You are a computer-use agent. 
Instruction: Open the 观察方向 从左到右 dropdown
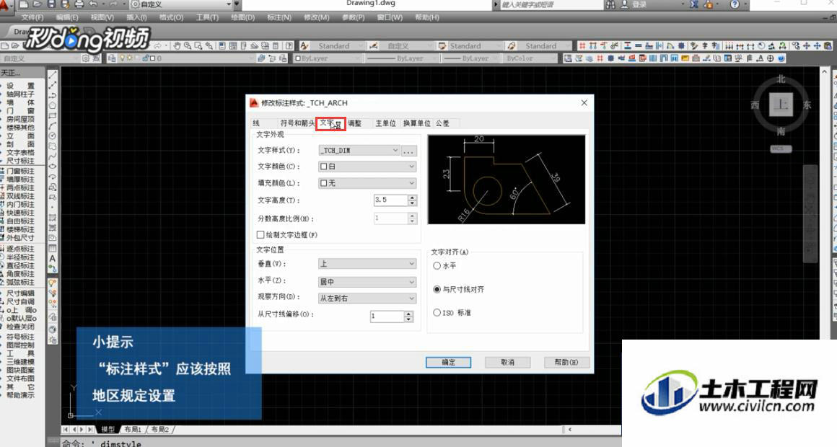click(x=367, y=298)
